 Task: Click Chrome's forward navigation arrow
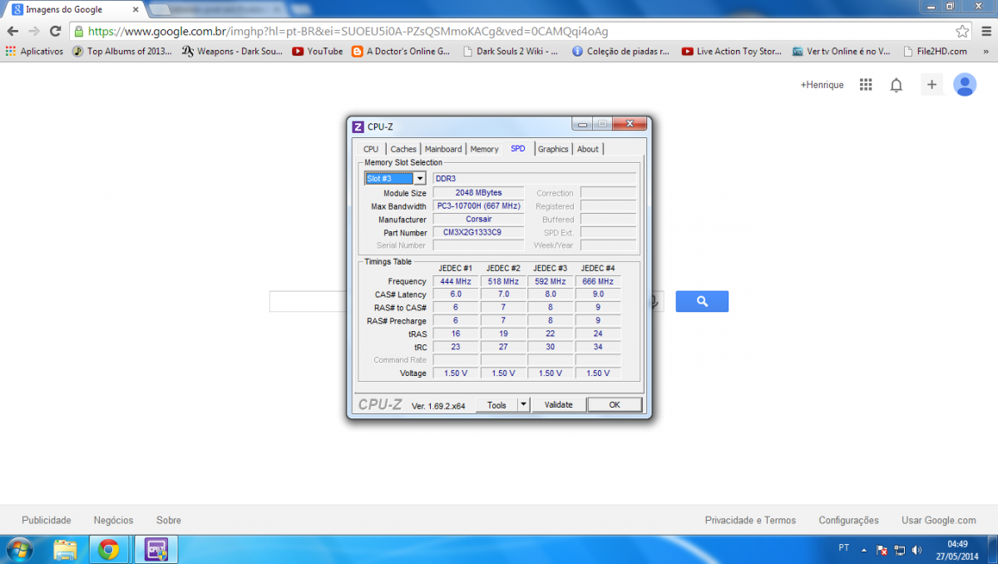click(34, 31)
